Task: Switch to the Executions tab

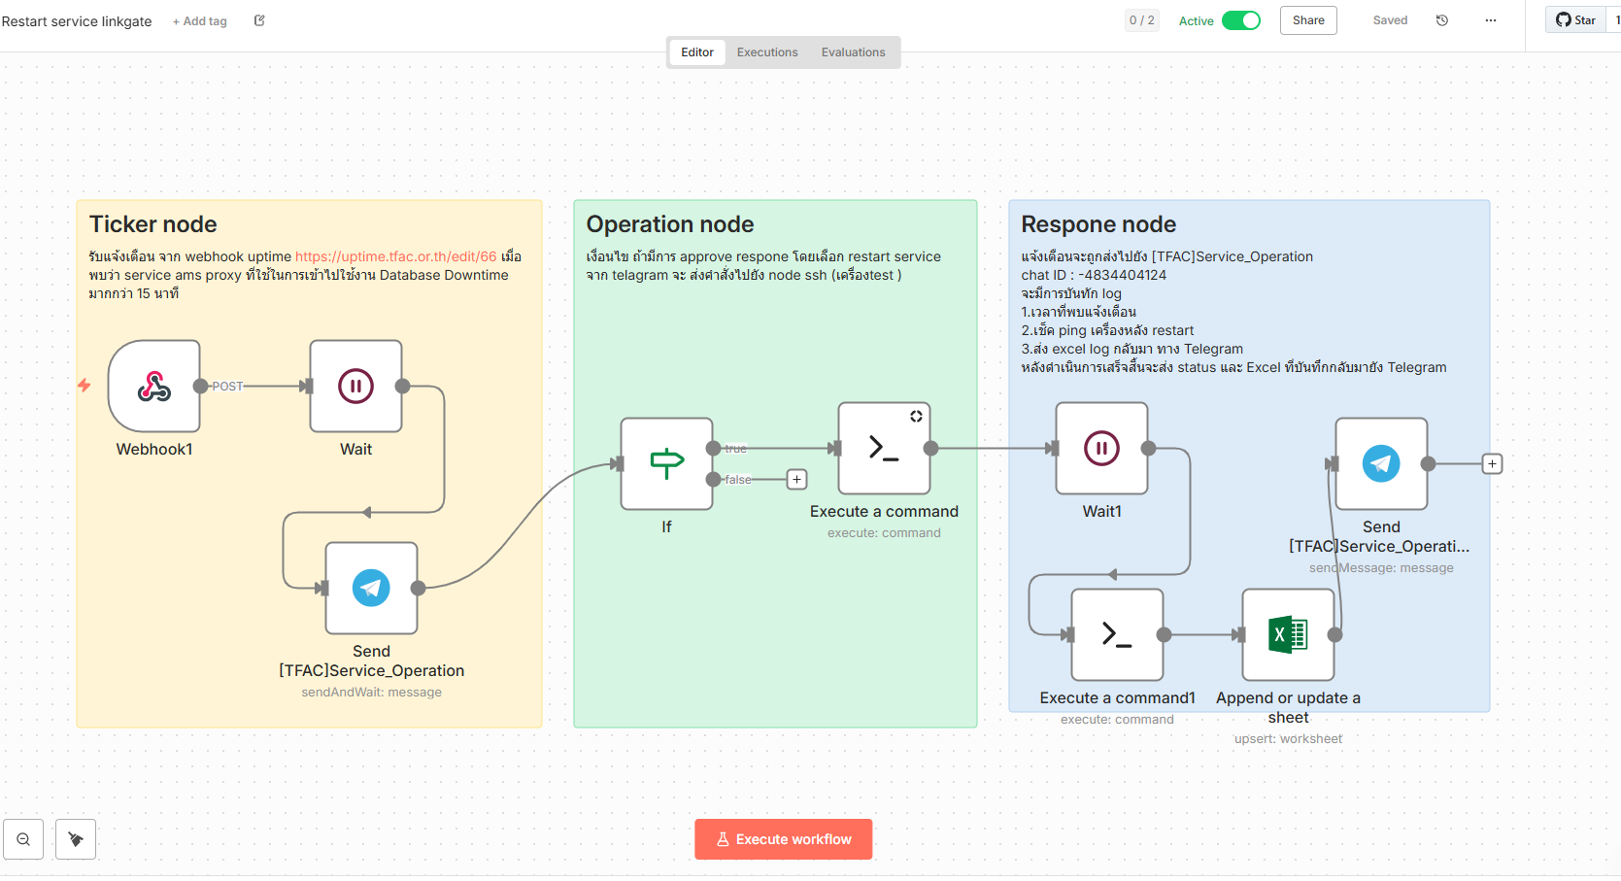Action: click(x=766, y=51)
